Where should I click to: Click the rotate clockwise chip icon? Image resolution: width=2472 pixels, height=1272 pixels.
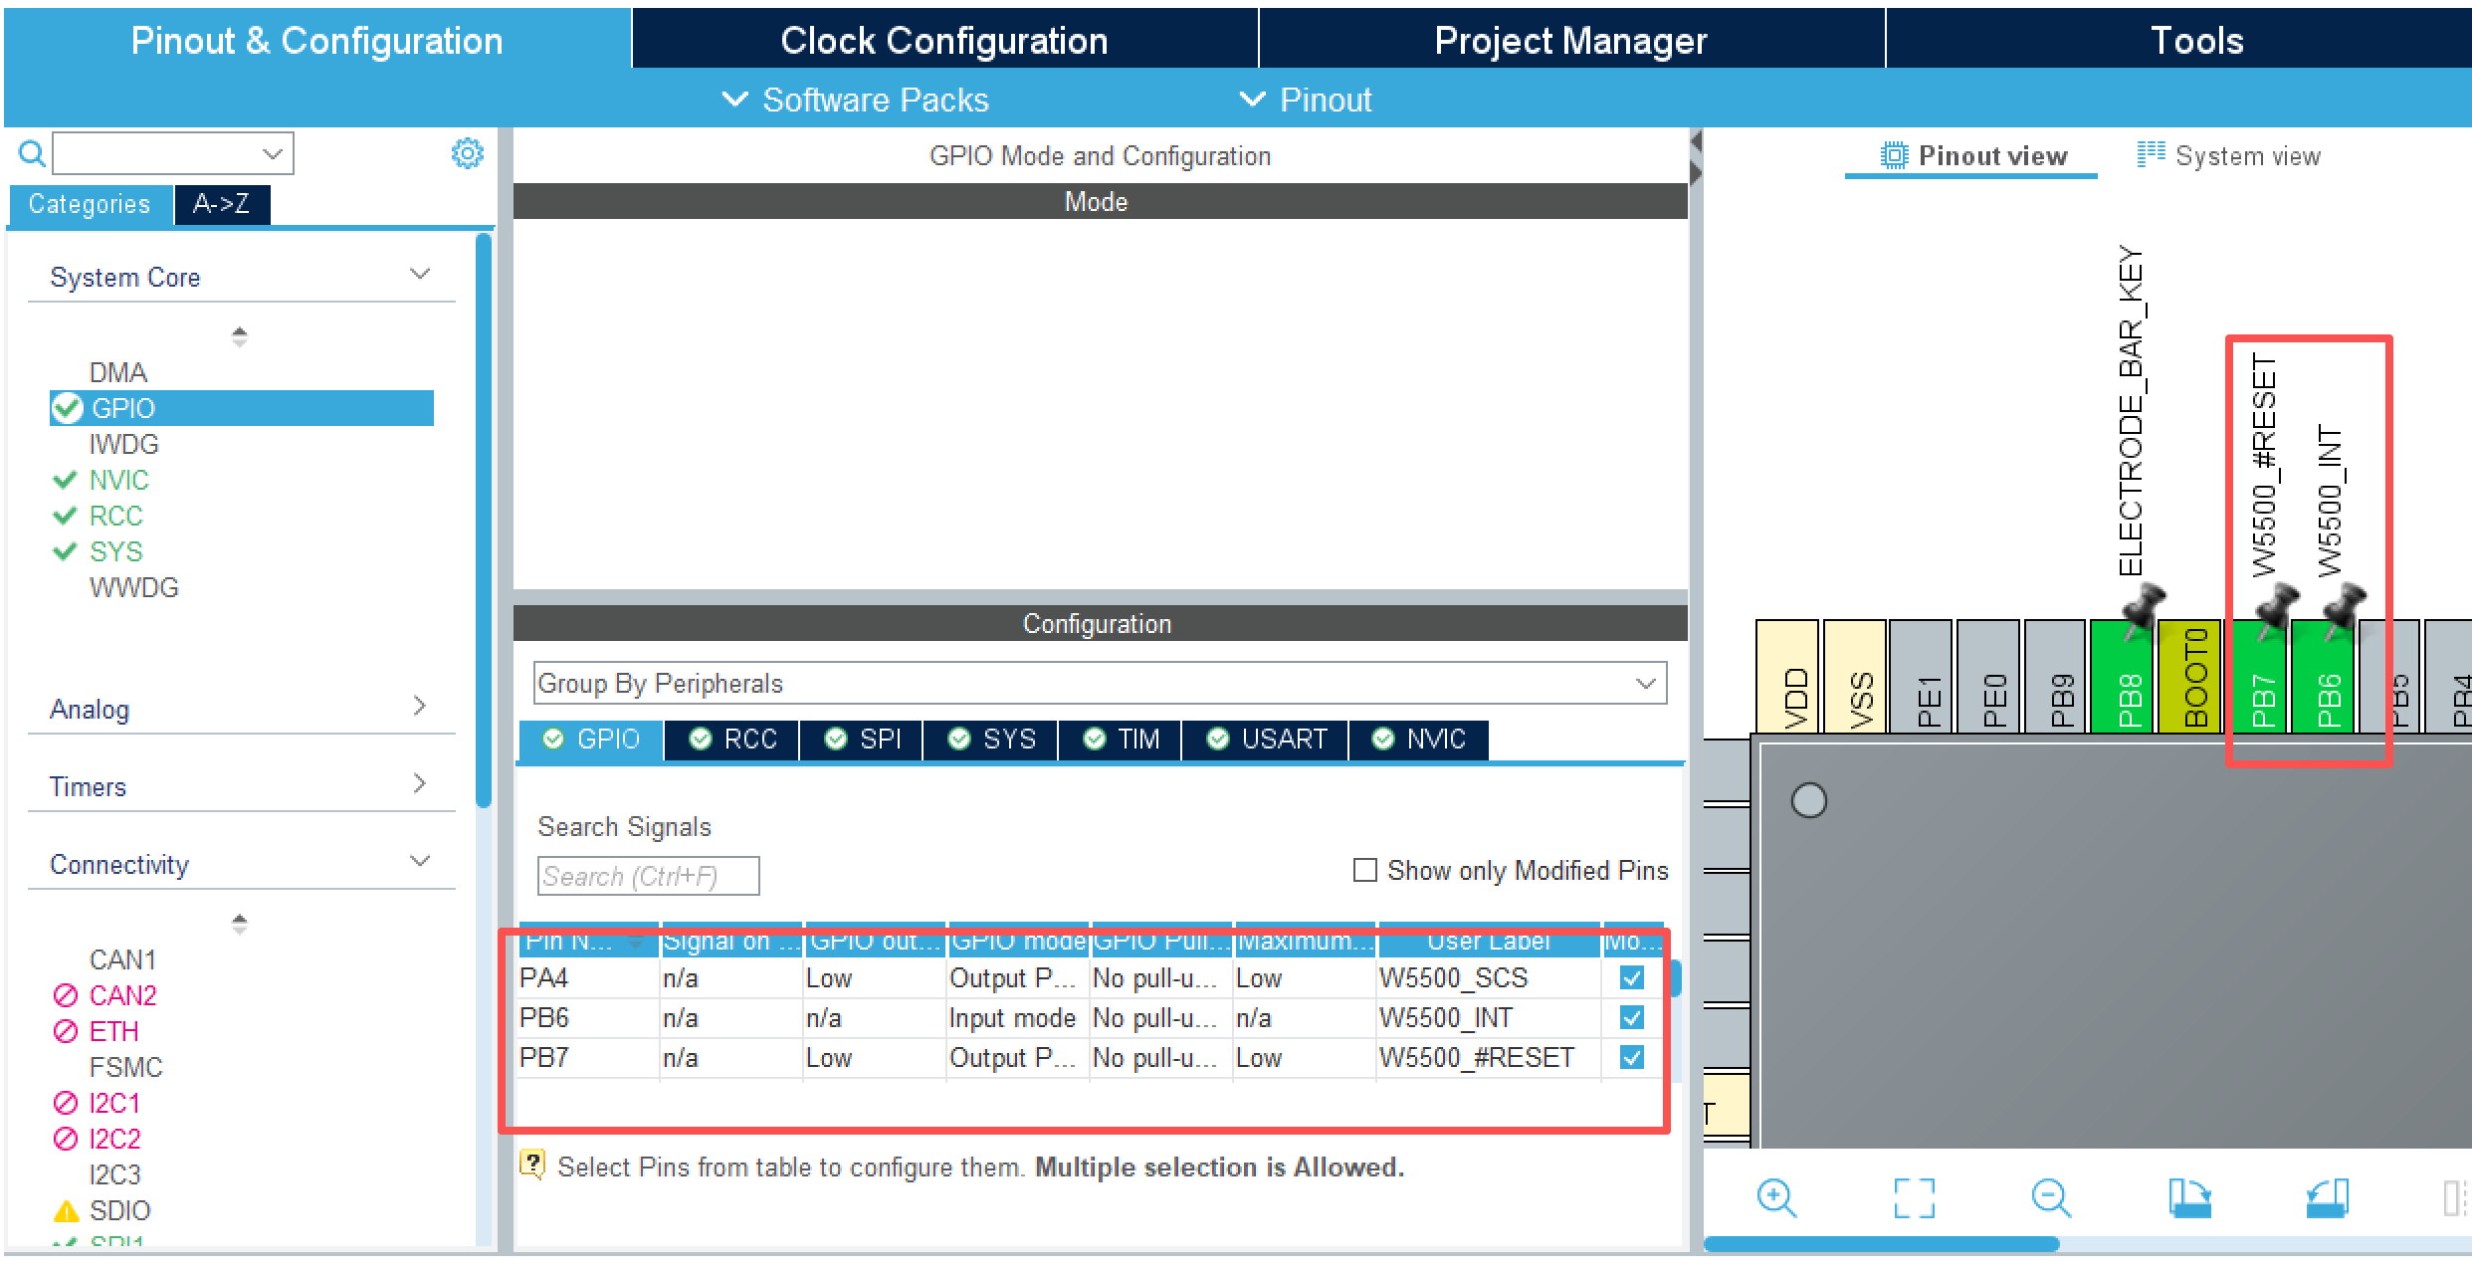coord(2188,1197)
